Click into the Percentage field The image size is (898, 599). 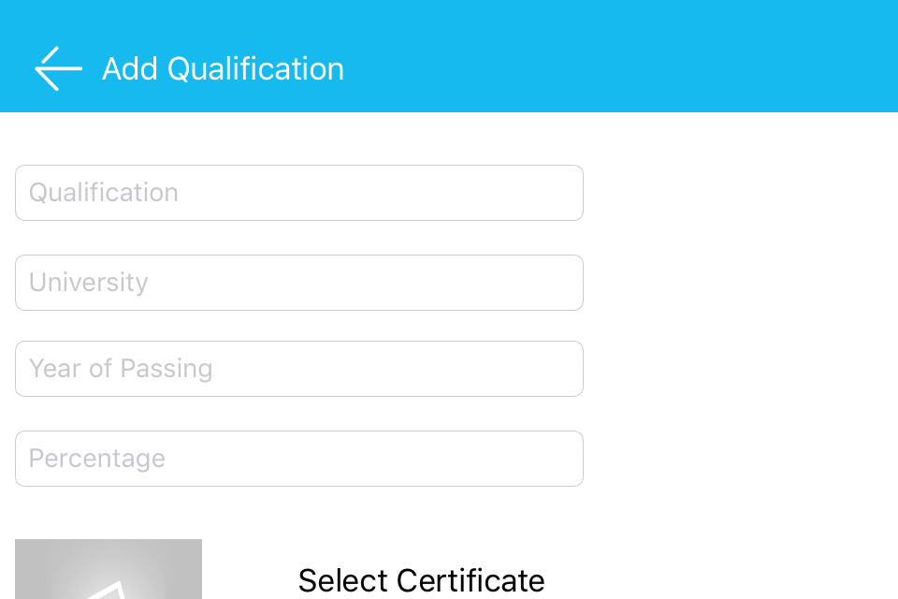pos(299,459)
